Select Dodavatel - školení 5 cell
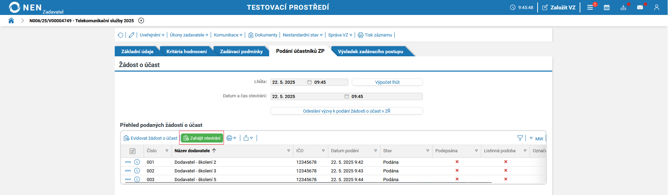The width and height of the screenshot is (668, 195). pos(195,180)
